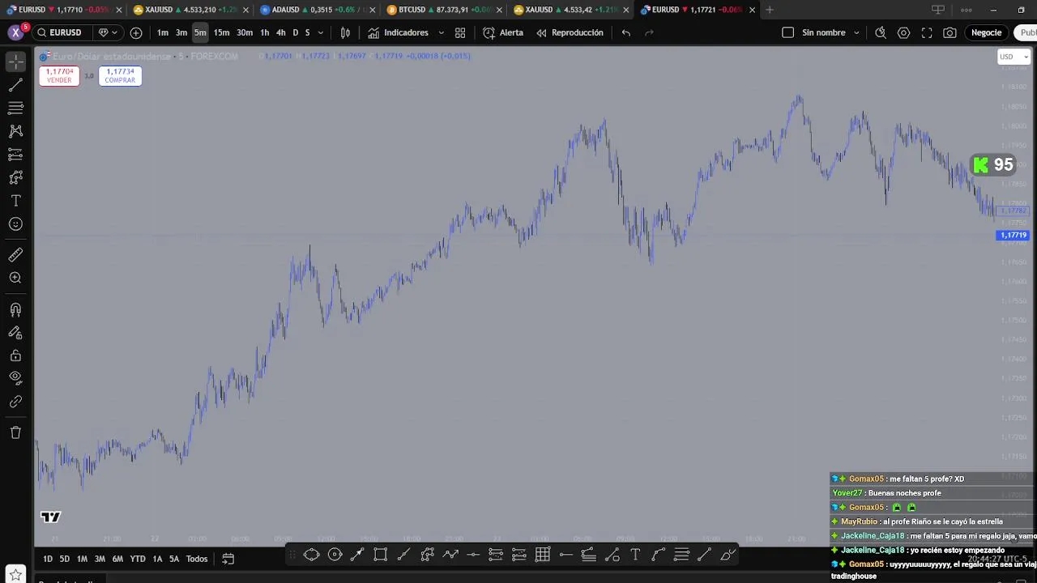The image size is (1037, 583).
Task: Click the blue COMPRAR buy button
Action: click(x=120, y=76)
